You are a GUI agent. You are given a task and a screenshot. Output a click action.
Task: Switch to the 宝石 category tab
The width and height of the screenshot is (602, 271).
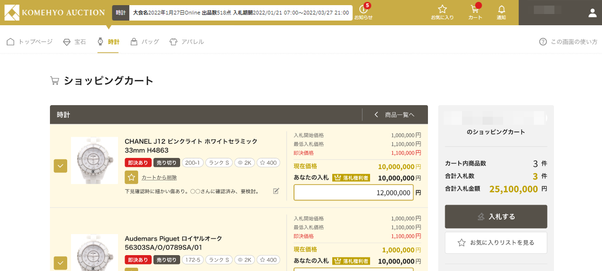[75, 42]
